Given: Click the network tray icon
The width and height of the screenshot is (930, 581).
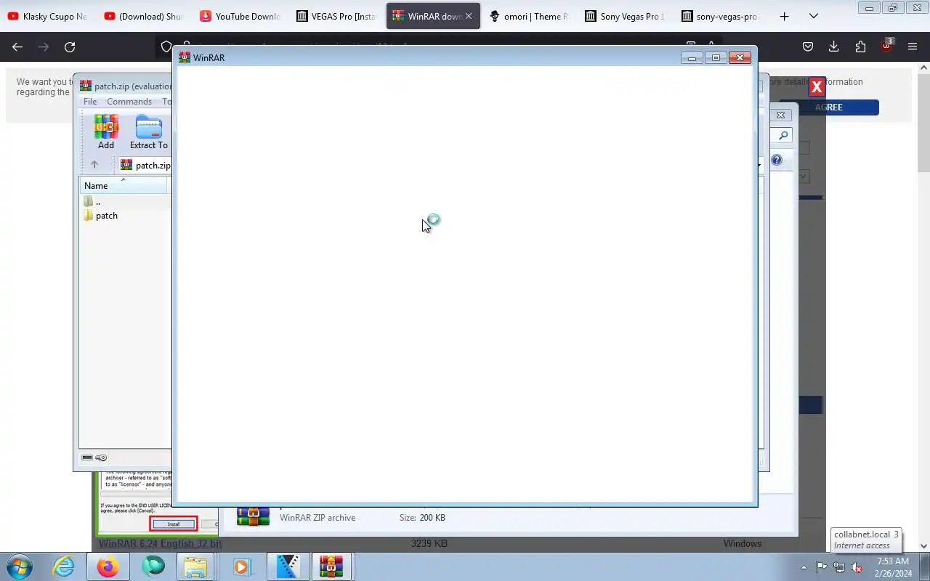Looking at the screenshot, I should click(x=839, y=567).
